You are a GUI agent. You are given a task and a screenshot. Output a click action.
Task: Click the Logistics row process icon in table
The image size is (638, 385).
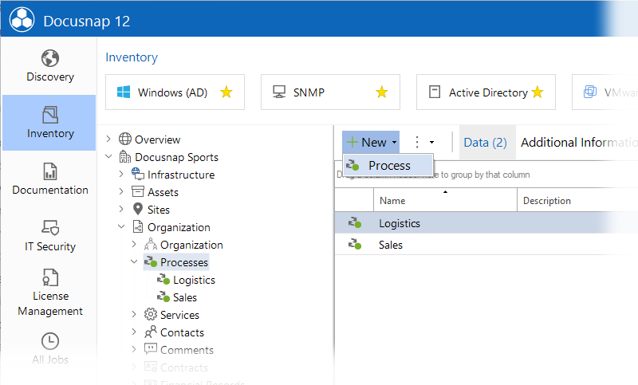tap(354, 222)
